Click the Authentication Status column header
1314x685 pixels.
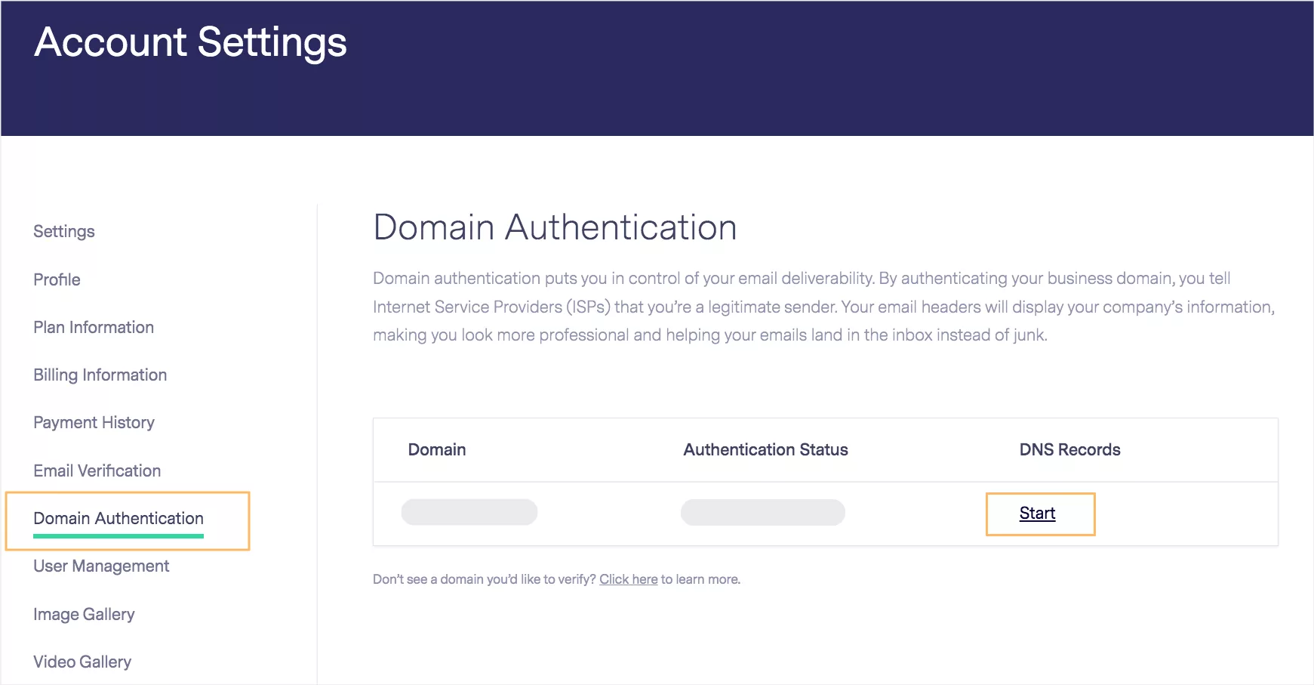pyautogui.click(x=765, y=449)
